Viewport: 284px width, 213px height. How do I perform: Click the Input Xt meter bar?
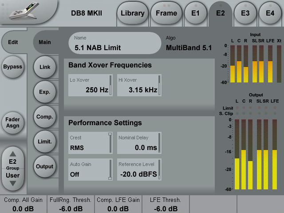[279, 64]
